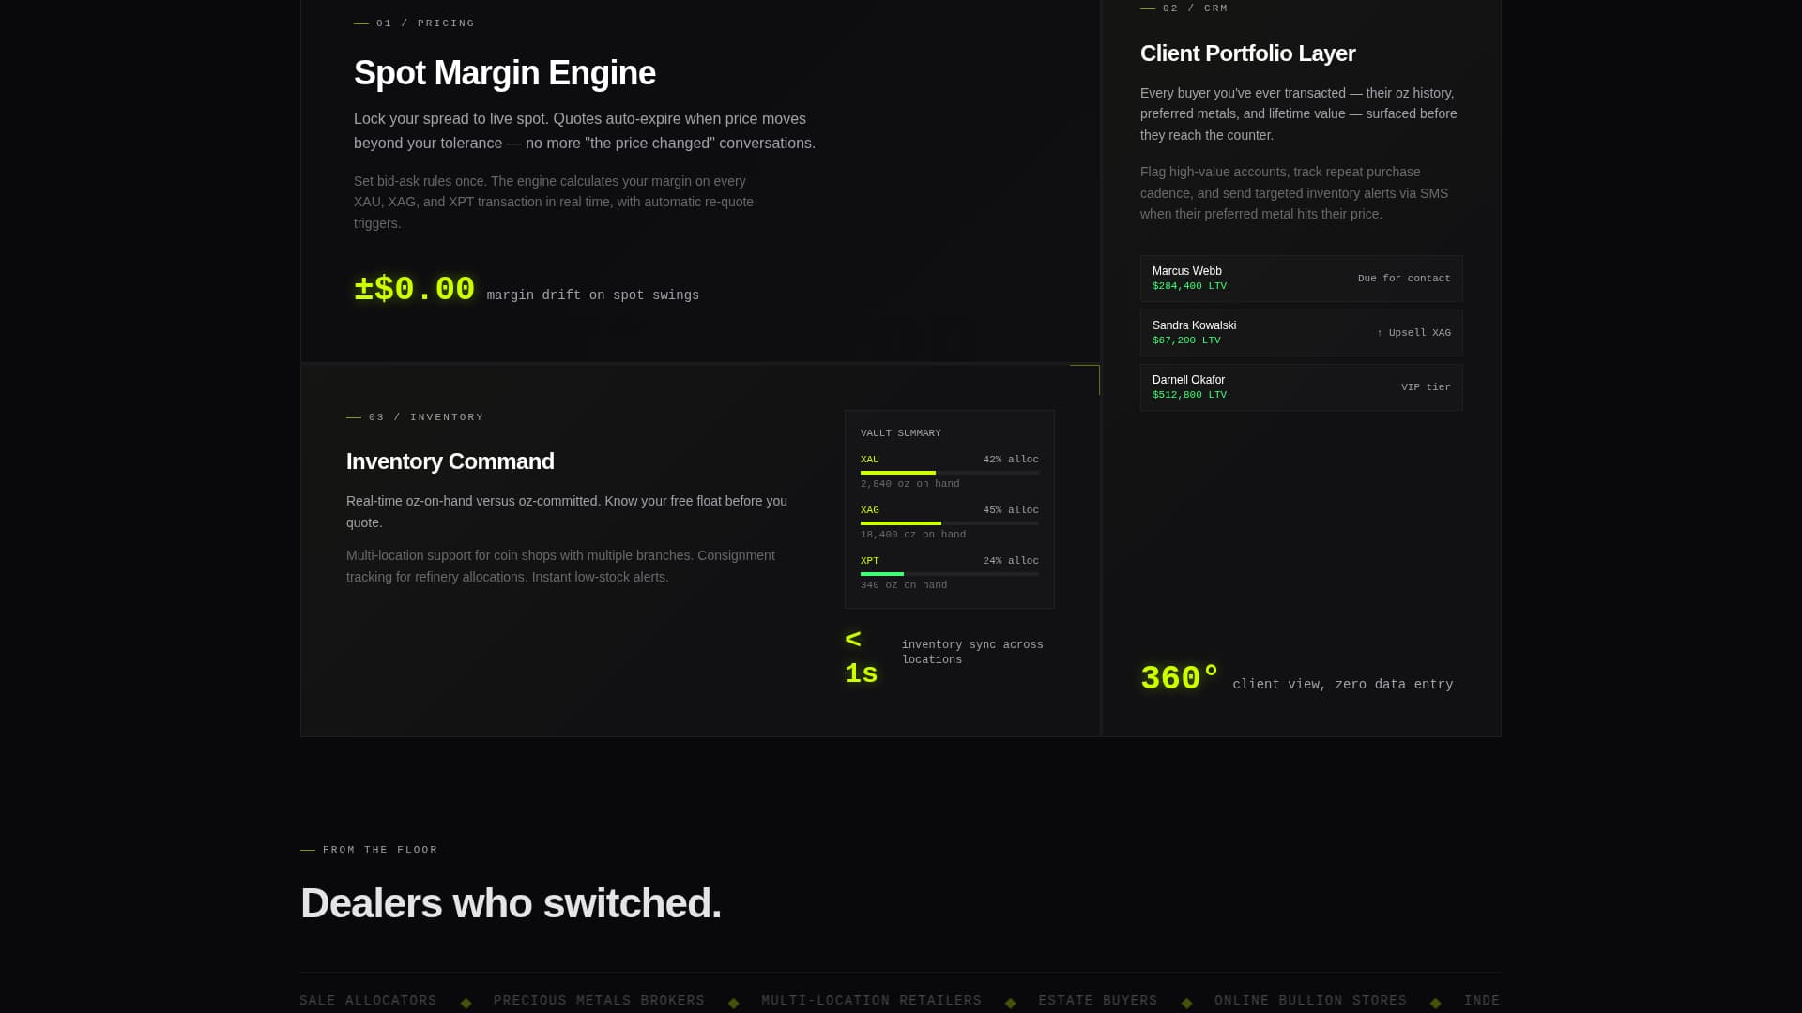The width and height of the screenshot is (1802, 1013).
Task: Select the Darnell Okafor client card
Action: [x=1301, y=387]
